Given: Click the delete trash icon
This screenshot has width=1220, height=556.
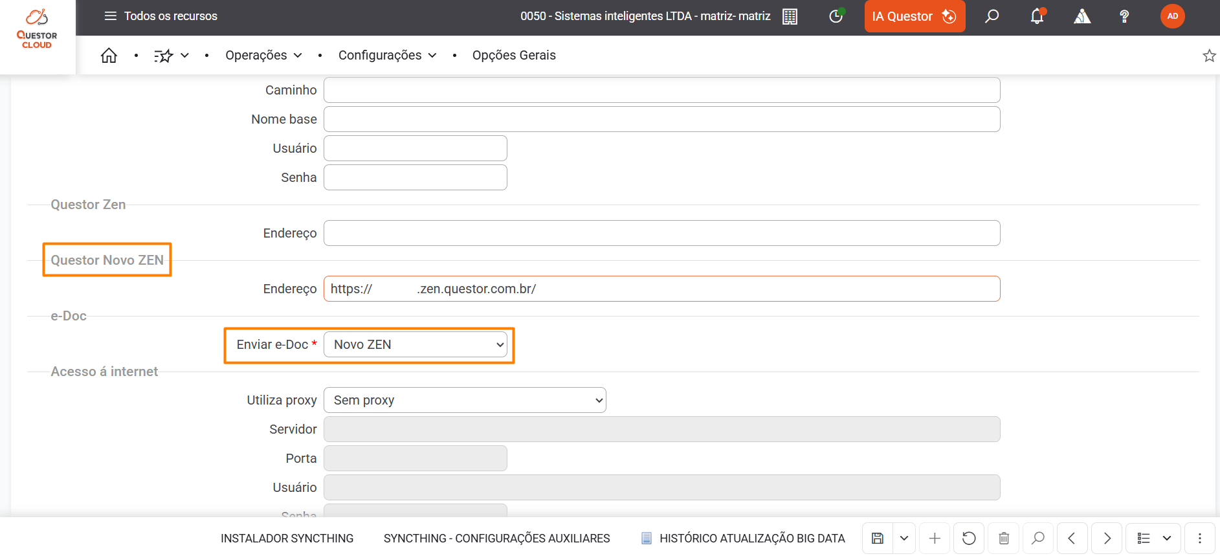Looking at the screenshot, I should [1004, 539].
